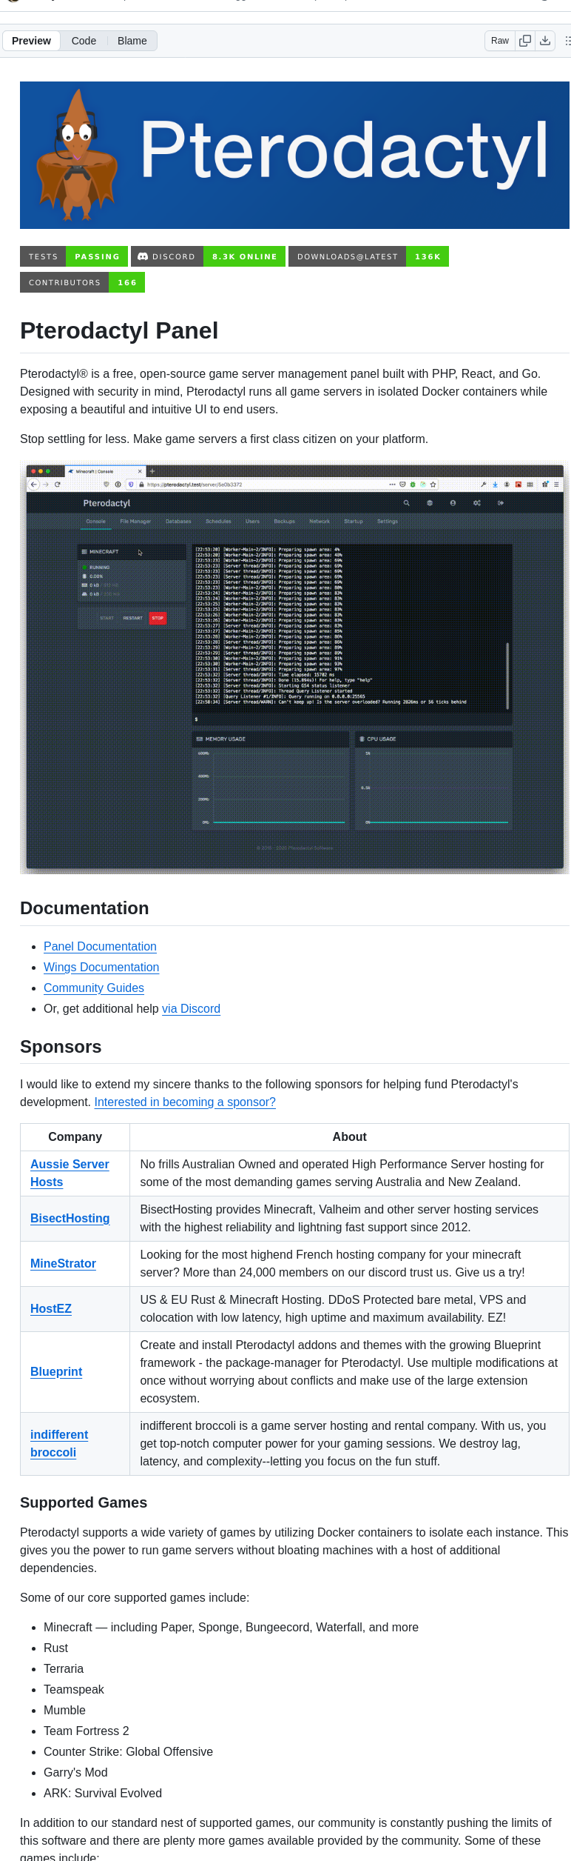Select the Preview tab
Viewport: 571px width, 1861px height.
tap(31, 41)
